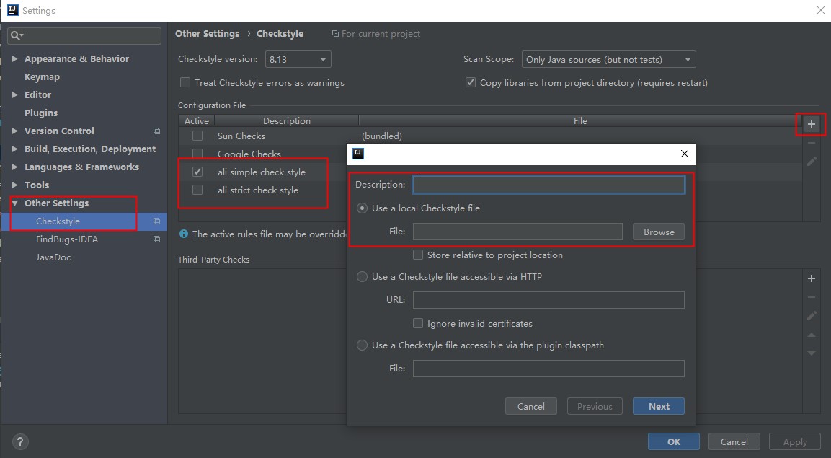This screenshot has width=831, height=458.
Task: Open the Scan Scope dropdown
Action: [608, 60]
